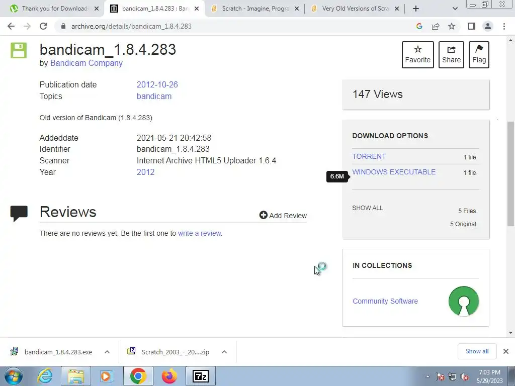
Task: Expand the tab search dropdown
Action: tap(455, 9)
